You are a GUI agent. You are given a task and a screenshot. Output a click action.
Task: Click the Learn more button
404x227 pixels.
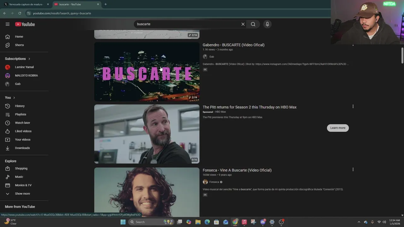click(338, 128)
